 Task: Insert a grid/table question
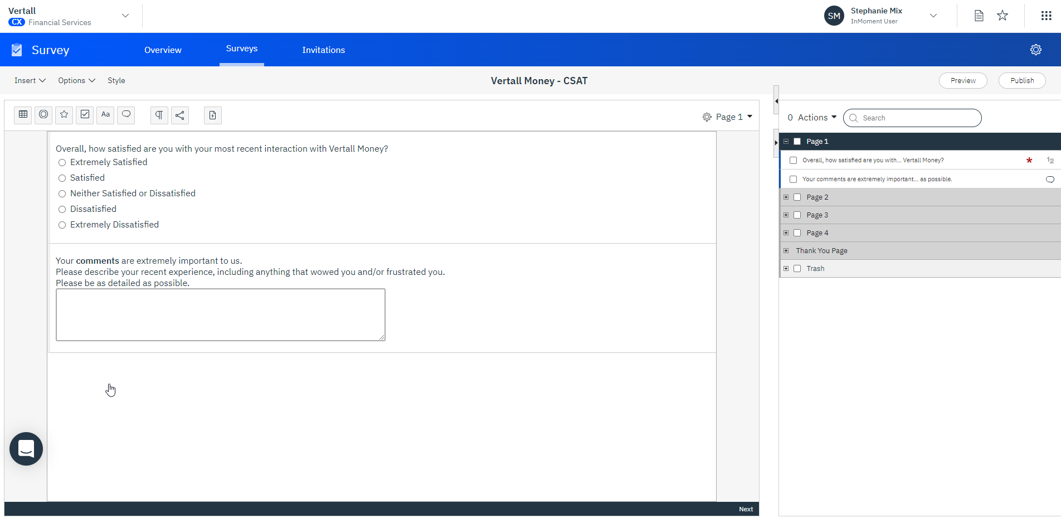coord(23,115)
